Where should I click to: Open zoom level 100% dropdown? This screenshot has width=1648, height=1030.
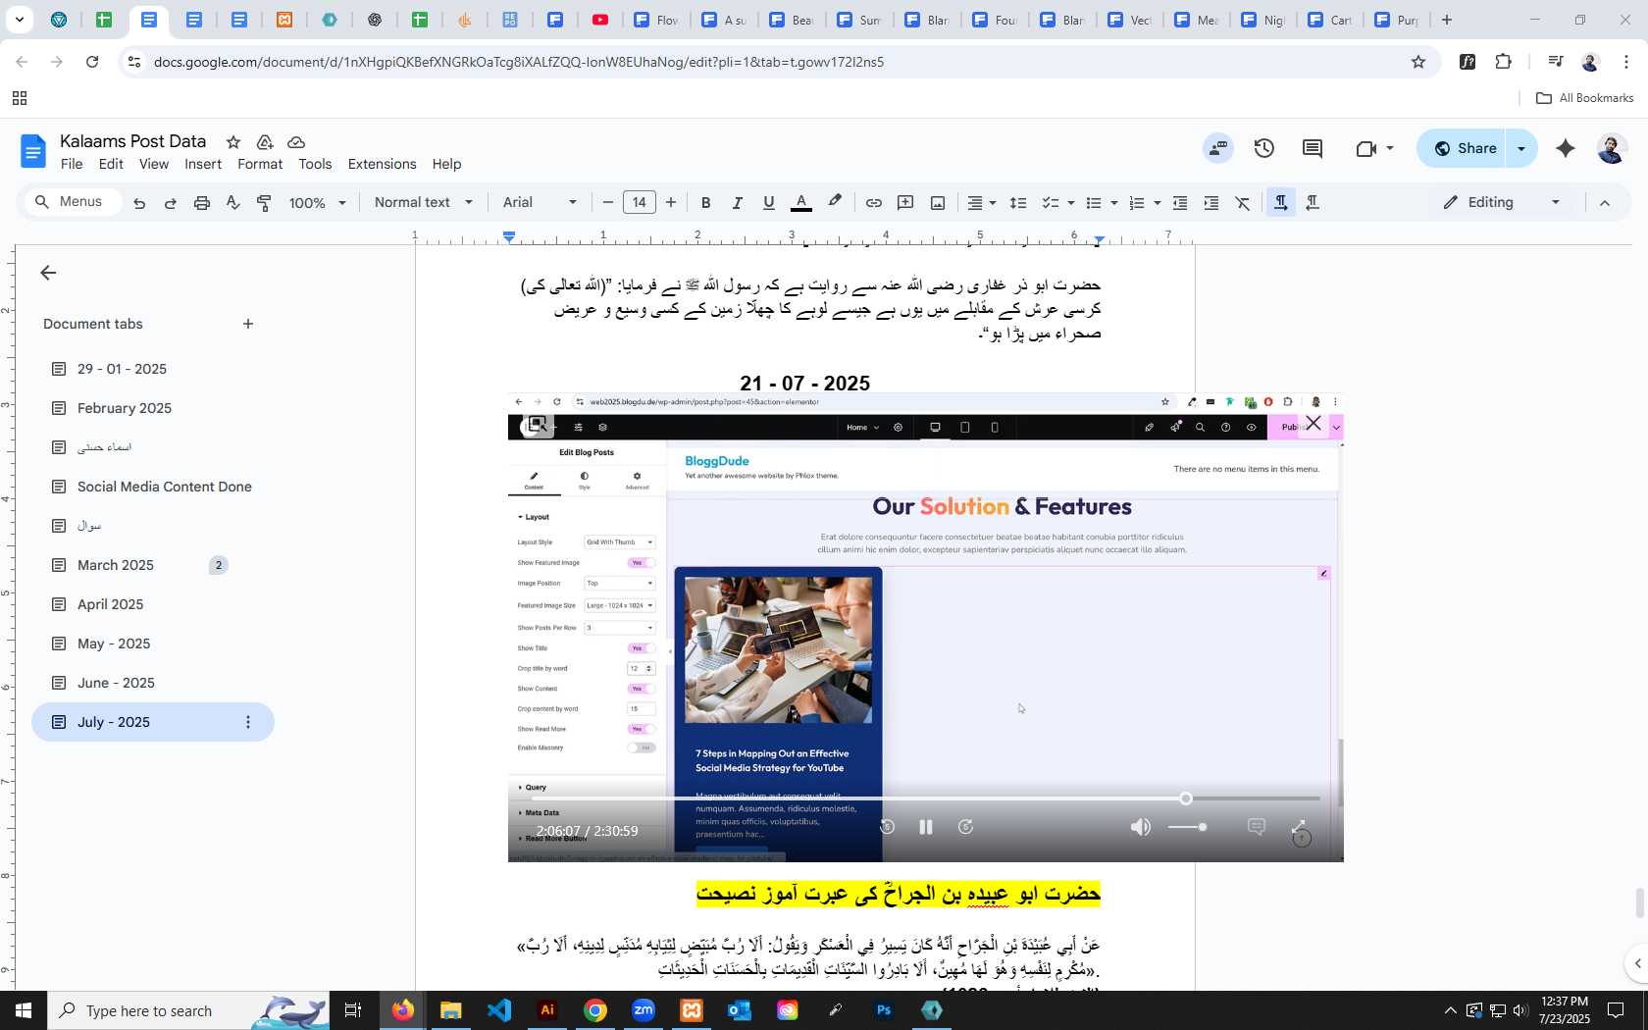point(317,203)
